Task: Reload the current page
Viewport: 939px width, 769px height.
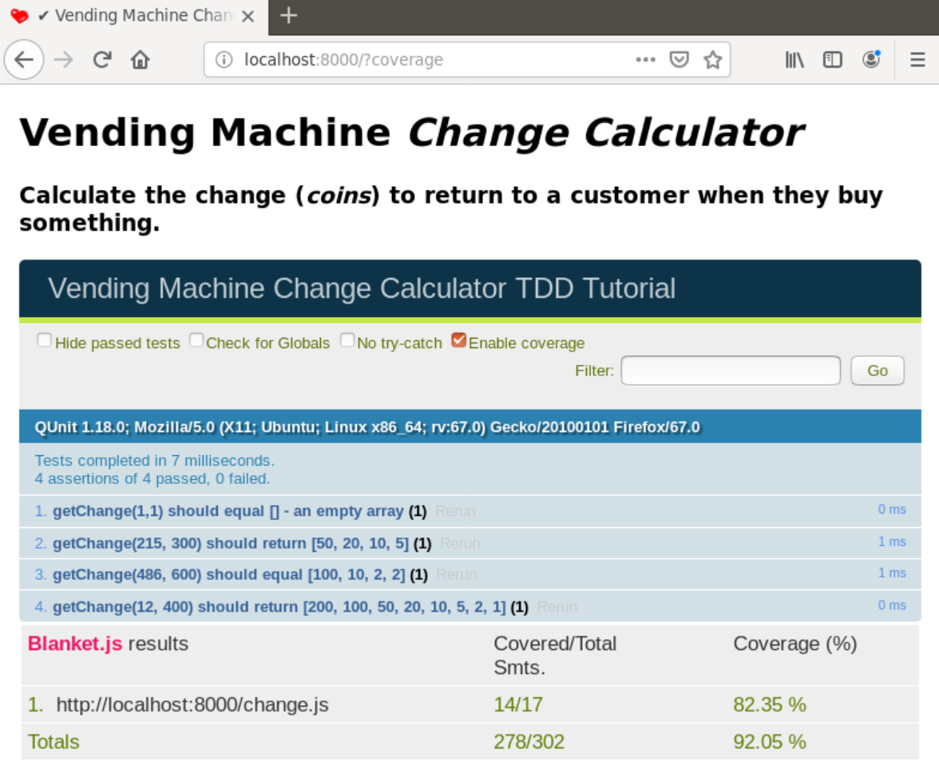Action: [102, 59]
